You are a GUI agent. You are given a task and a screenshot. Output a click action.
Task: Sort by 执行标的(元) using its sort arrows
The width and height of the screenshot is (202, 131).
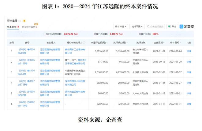[127, 43]
